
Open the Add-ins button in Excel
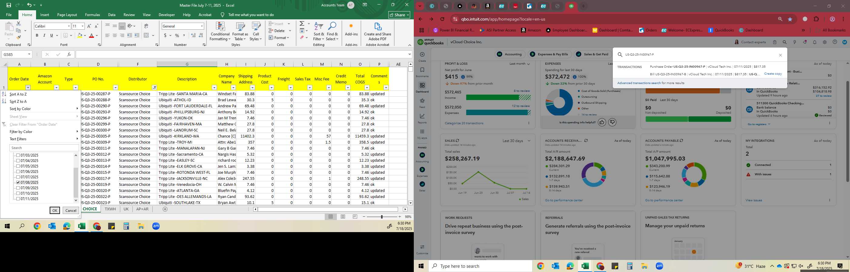(351, 30)
